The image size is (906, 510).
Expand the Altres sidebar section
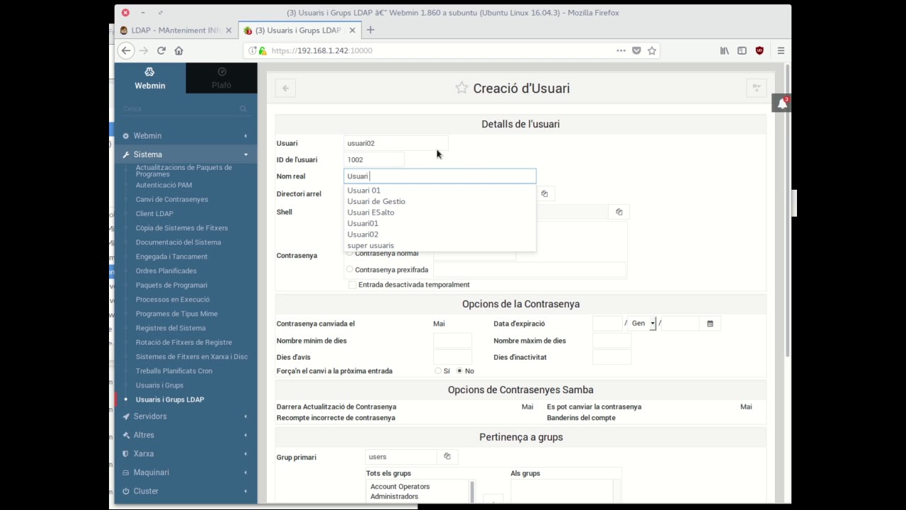(186, 435)
